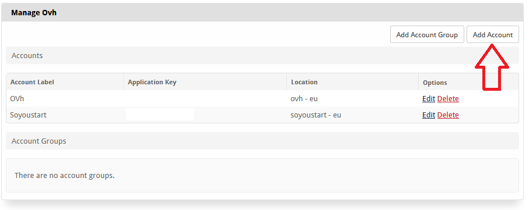
Task: Click the no account groups message
Action: pyautogui.click(x=64, y=175)
